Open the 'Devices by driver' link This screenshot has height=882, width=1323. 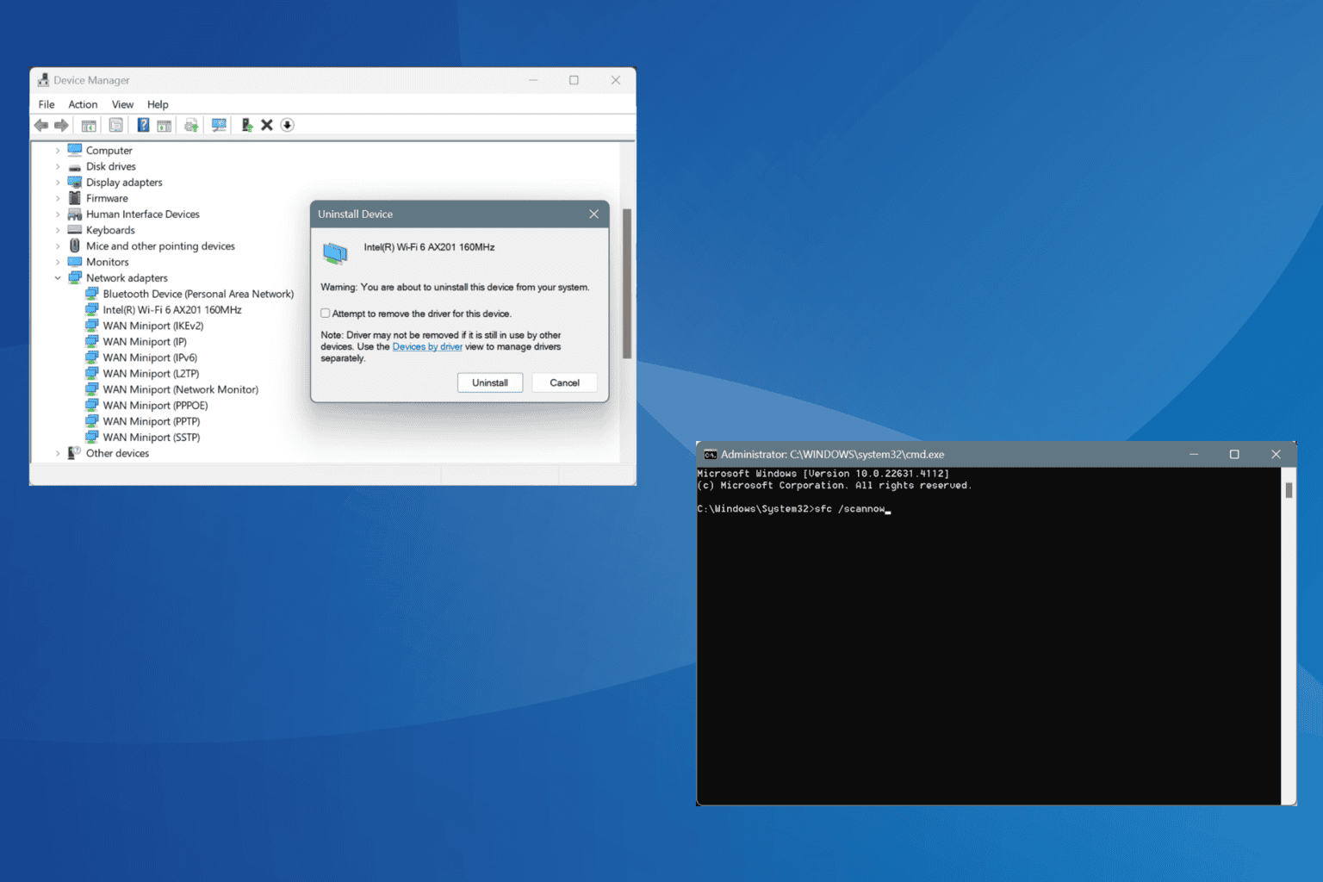click(427, 346)
